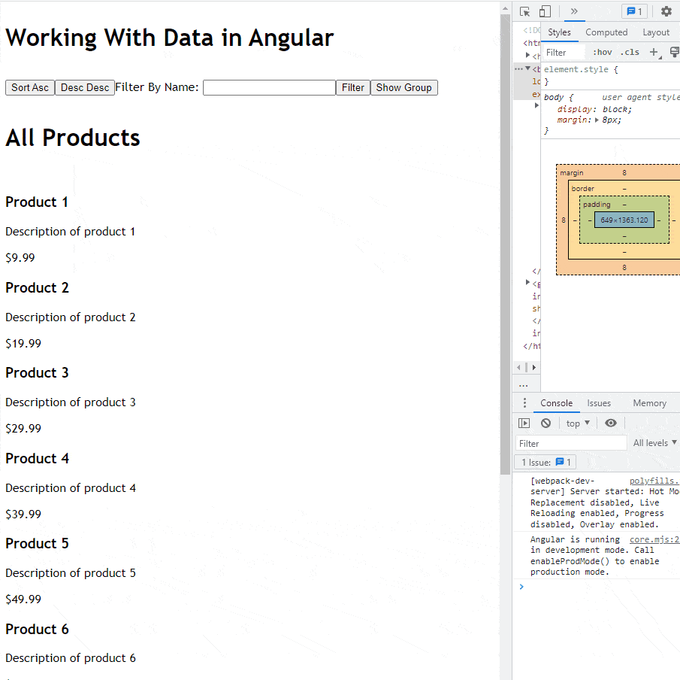Click the padding label in box model

(x=597, y=204)
